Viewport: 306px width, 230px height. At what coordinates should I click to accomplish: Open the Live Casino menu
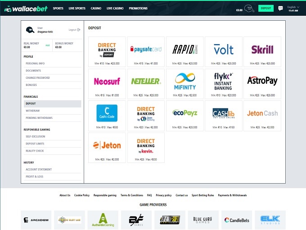[x=116, y=9]
